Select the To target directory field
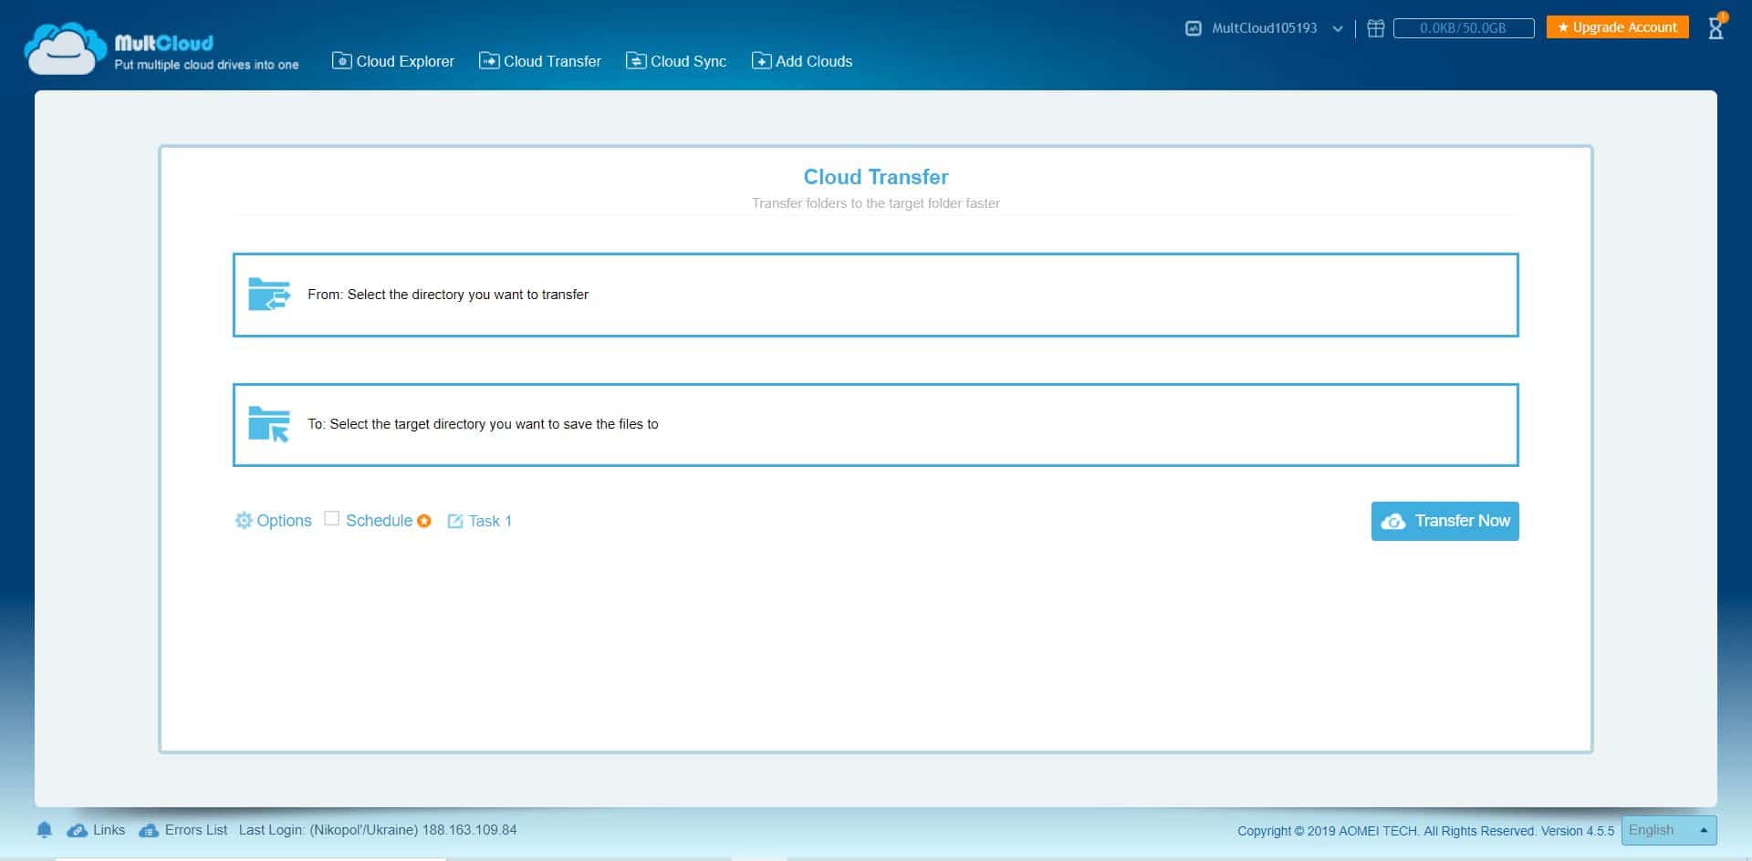 [x=876, y=425]
